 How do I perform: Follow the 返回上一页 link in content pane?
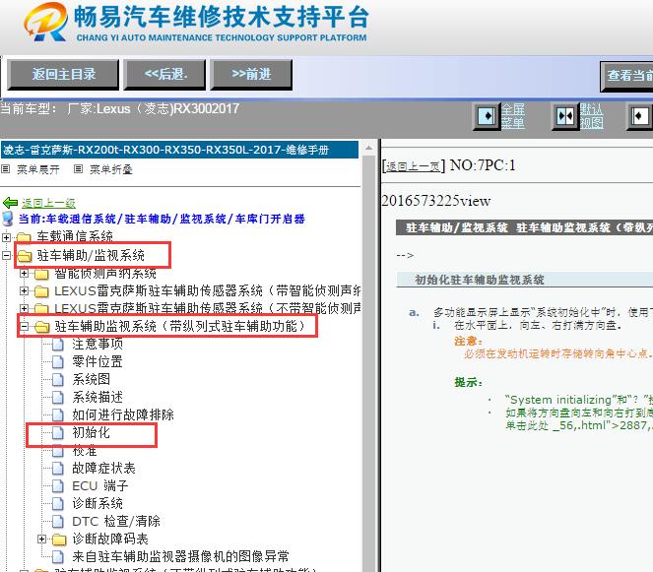coord(413,167)
